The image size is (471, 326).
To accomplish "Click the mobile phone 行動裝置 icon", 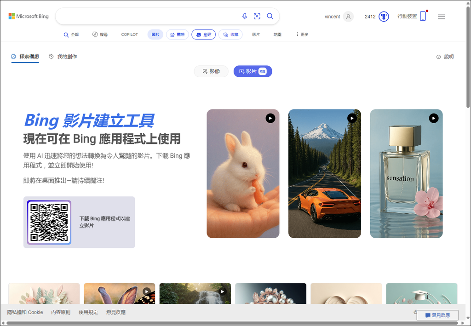I will [x=423, y=16].
